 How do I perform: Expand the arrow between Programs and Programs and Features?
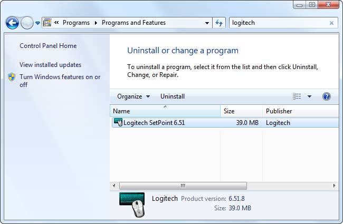pyautogui.click(x=96, y=23)
